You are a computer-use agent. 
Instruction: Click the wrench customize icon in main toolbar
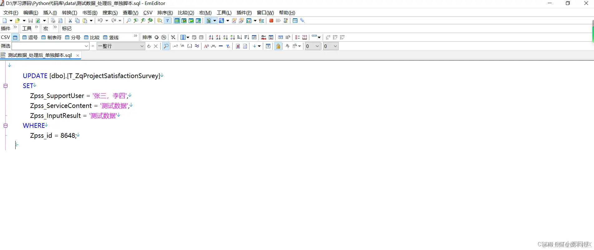pos(302,21)
